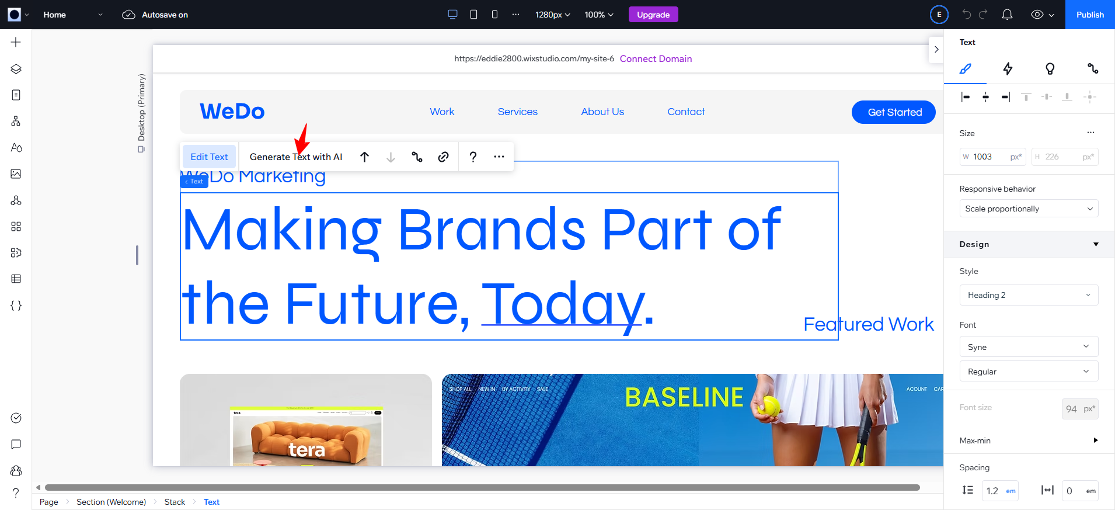Open the Syne font dropdown

pos(1029,346)
